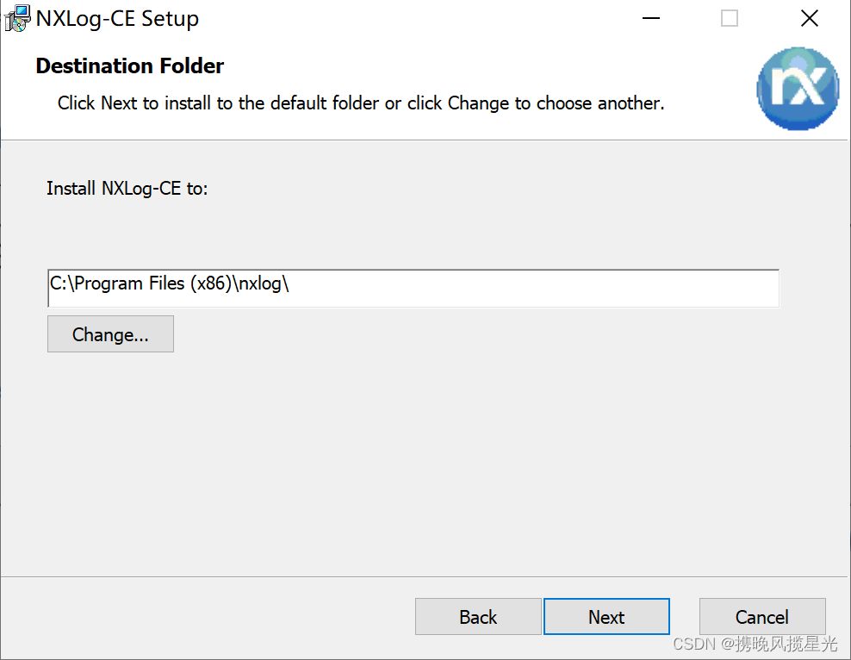Minimize the NXLog-CE Setup window

[x=650, y=18]
